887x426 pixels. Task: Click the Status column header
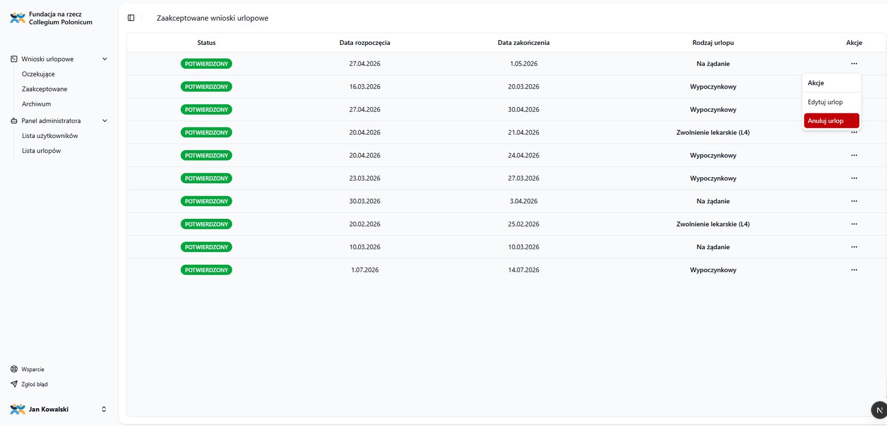pos(206,43)
